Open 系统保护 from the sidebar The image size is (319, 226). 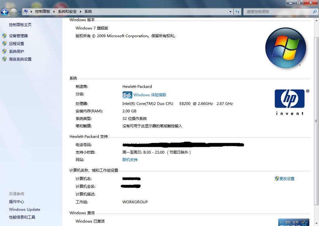[17, 52]
